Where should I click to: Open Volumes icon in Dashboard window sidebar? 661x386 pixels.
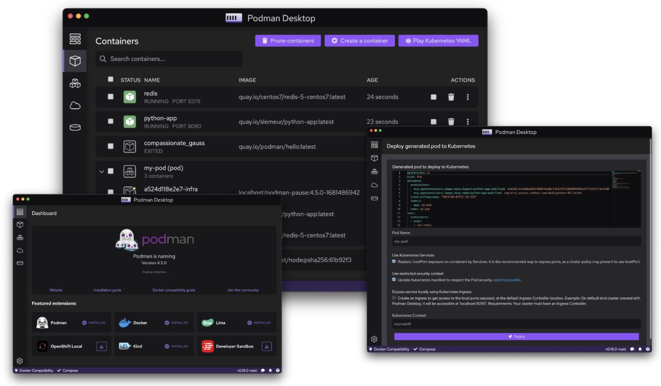pyautogui.click(x=20, y=263)
